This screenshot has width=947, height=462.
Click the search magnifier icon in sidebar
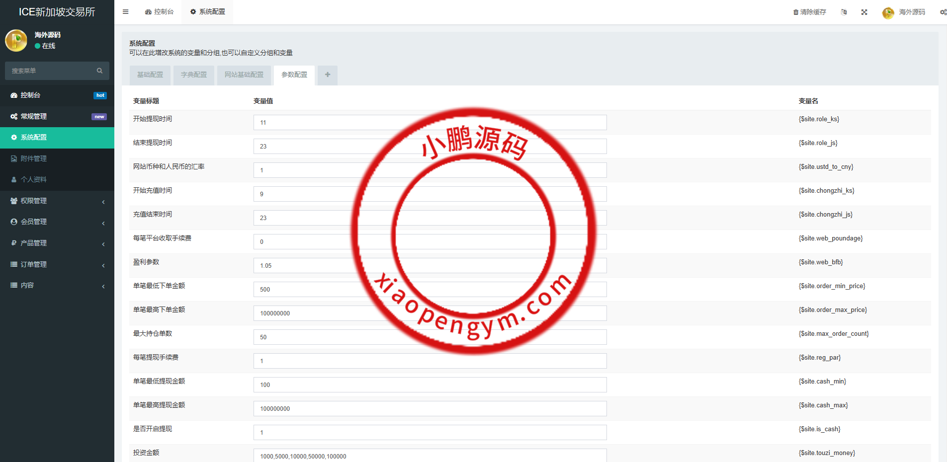point(99,71)
